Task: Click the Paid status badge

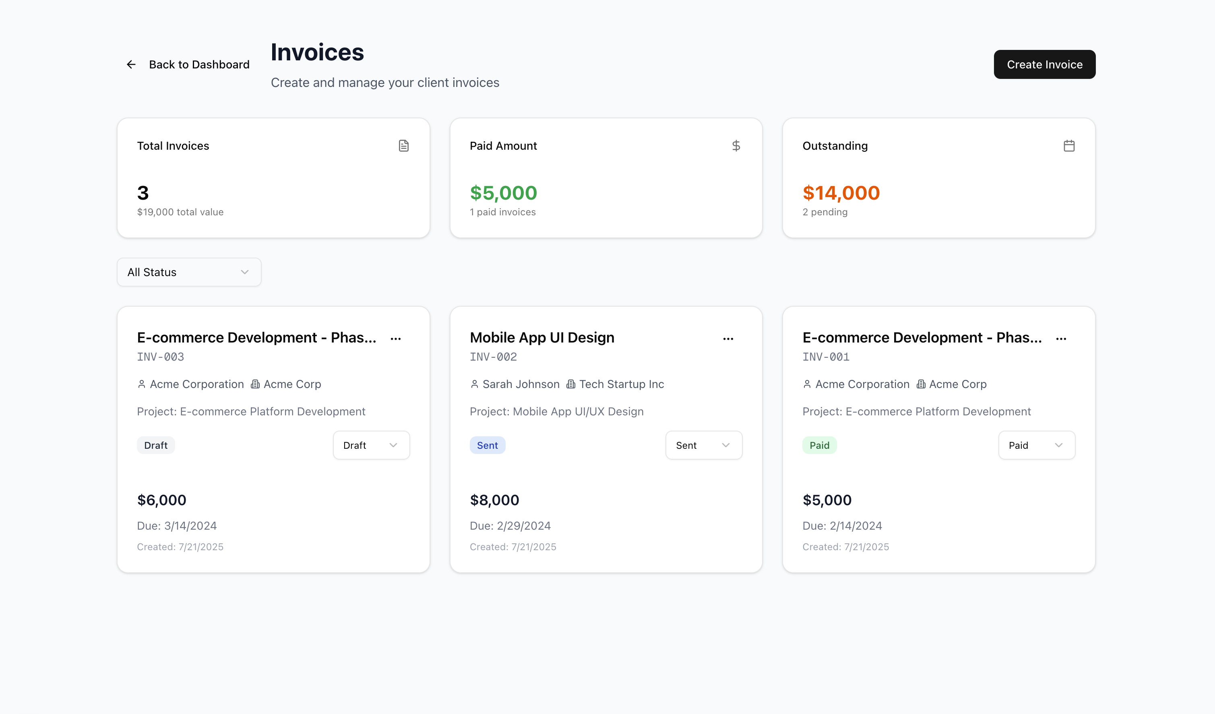Action: (x=819, y=446)
